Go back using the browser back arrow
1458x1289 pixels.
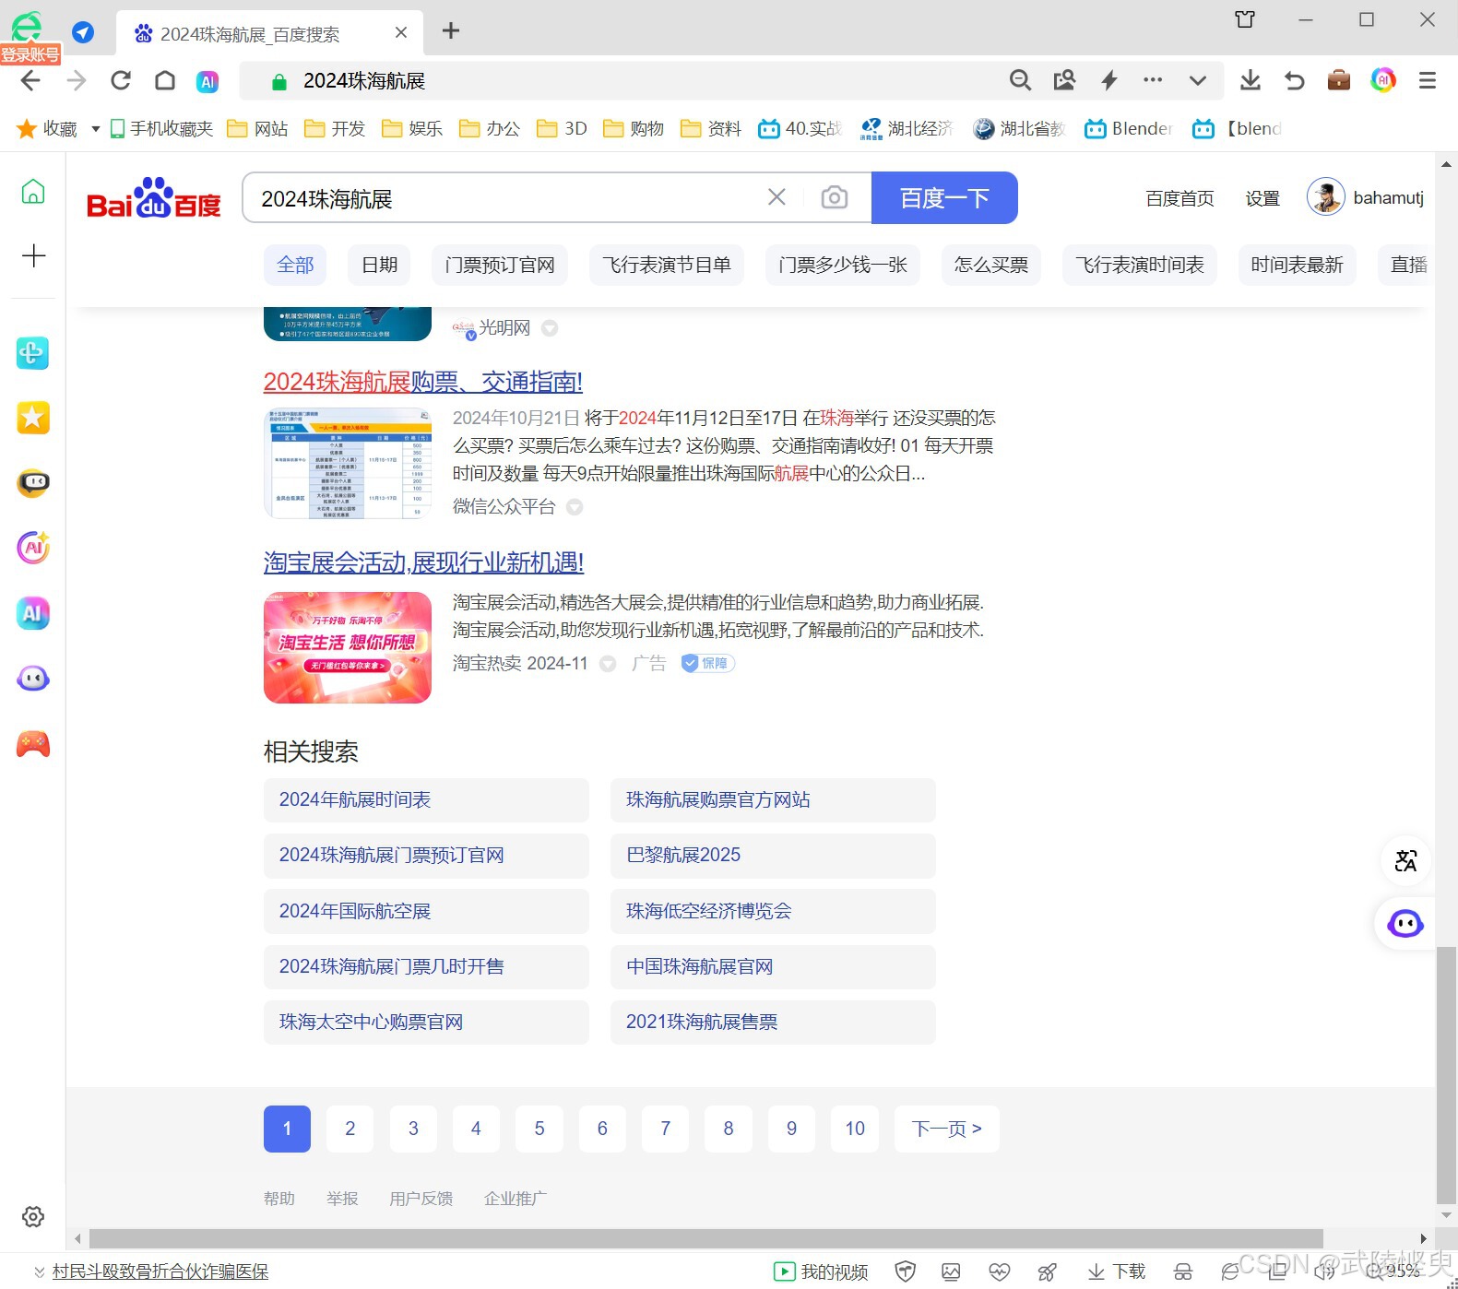pyautogui.click(x=30, y=81)
